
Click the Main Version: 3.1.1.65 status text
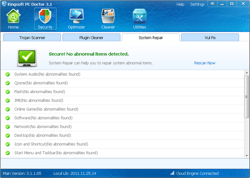point(22,173)
